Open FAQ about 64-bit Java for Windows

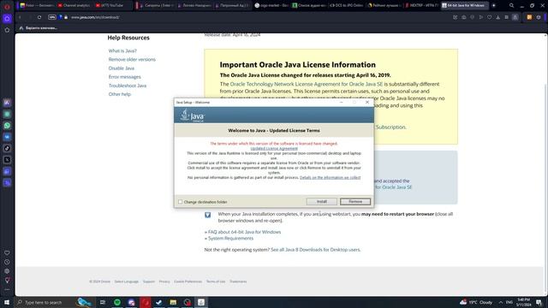pos(244,232)
